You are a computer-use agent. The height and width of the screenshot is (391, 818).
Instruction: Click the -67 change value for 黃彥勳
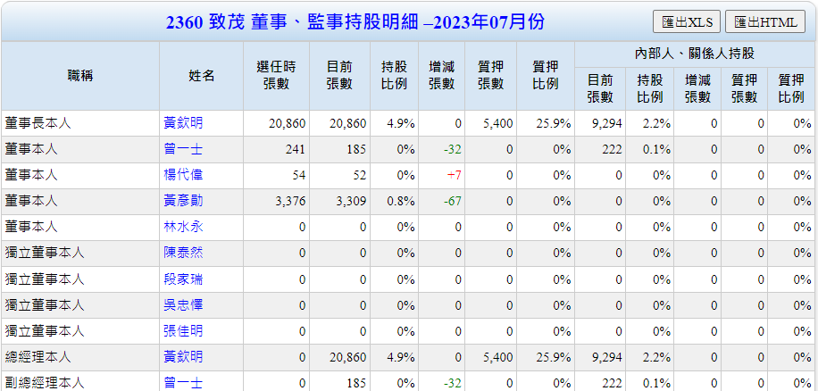coord(451,201)
